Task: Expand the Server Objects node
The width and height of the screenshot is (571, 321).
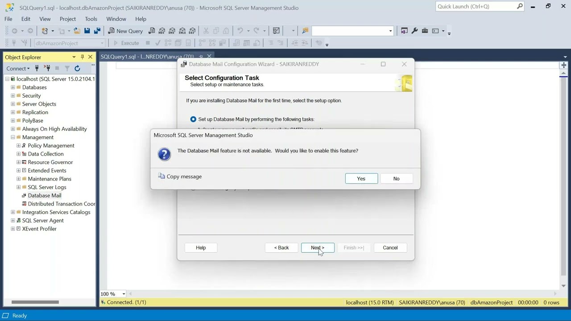Action: pyautogui.click(x=13, y=104)
